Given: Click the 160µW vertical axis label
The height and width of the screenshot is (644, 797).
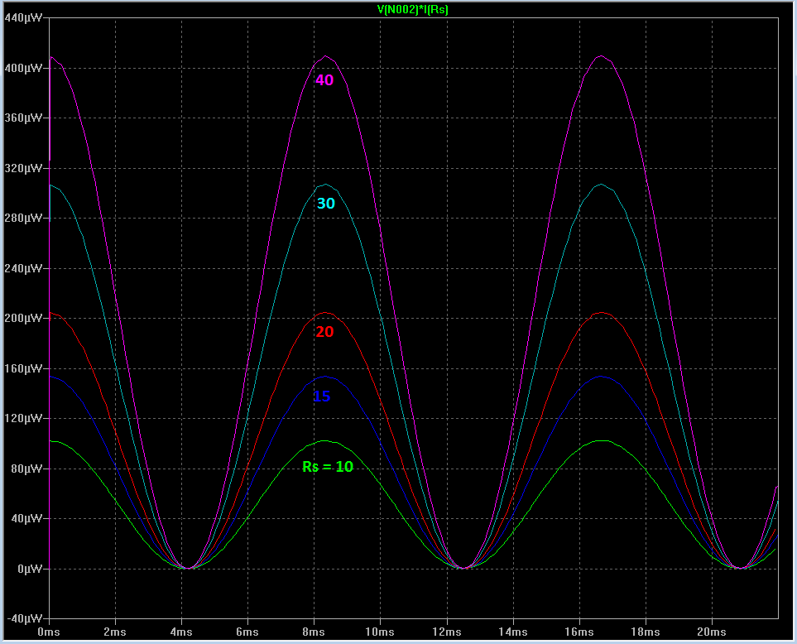Looking at the screenshot, I should point(23,368).
